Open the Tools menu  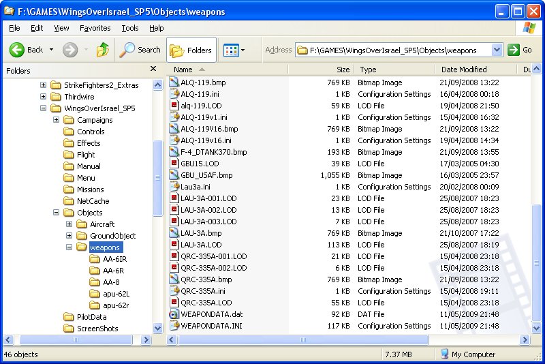point(130,28)
